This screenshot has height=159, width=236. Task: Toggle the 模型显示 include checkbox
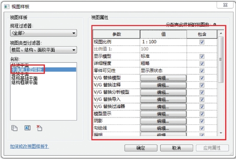point(202,114)
